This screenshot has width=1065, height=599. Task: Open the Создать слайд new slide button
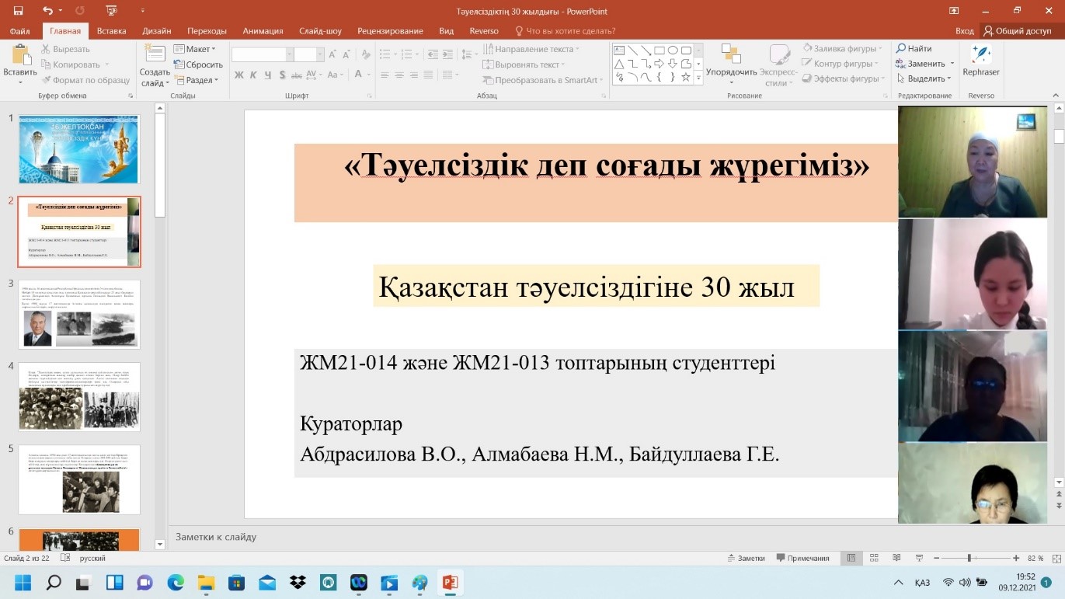155,54
